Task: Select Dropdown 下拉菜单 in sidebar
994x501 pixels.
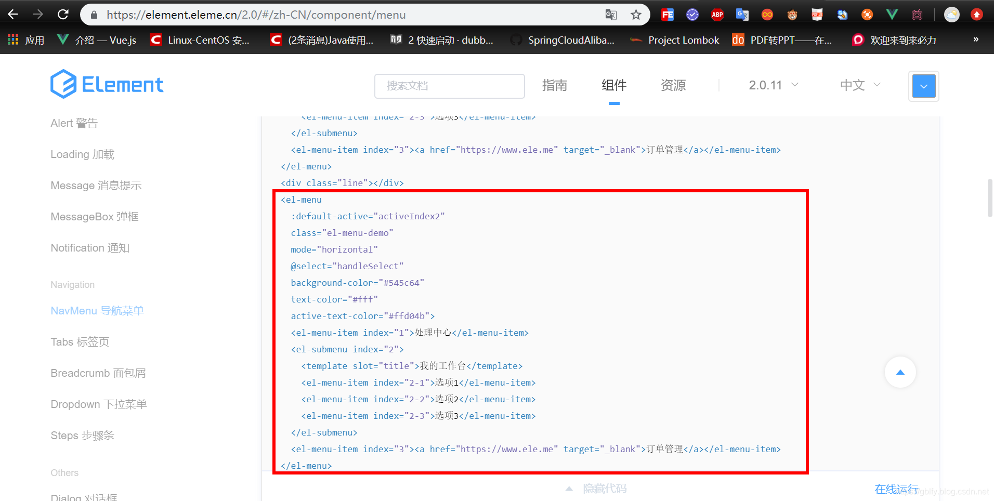Action: [99, 404]
